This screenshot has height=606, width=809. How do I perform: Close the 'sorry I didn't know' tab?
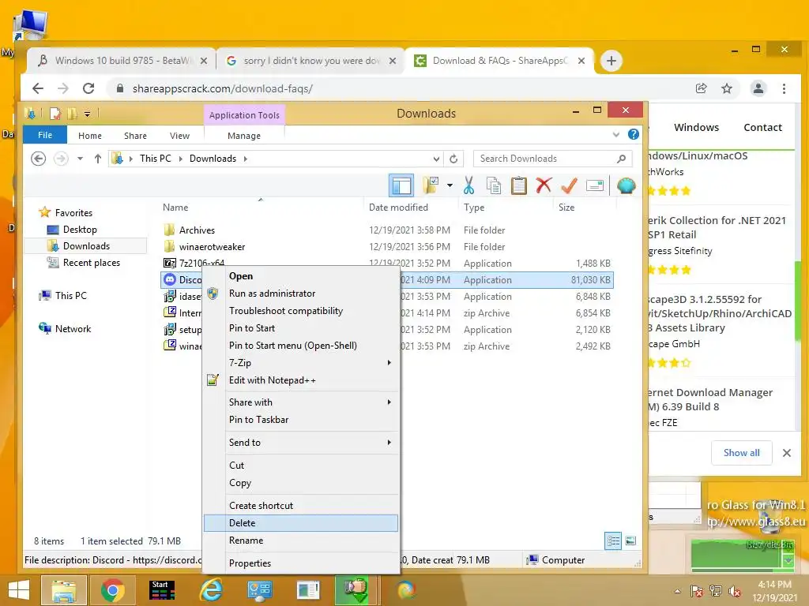(x=393, y=61)
